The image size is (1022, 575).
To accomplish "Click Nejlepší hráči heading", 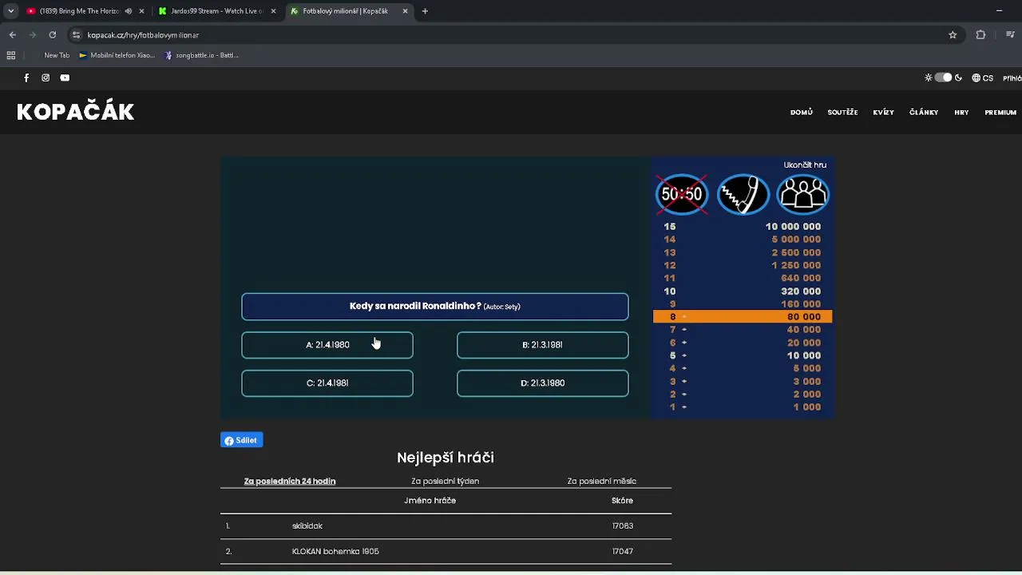I will click(446, 458).
